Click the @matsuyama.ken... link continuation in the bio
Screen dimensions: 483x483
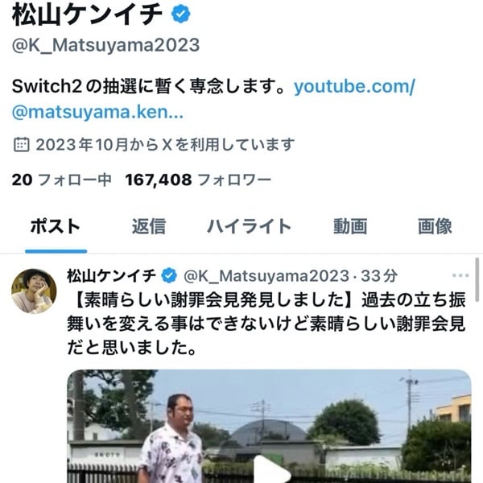(x=97, y=112)
